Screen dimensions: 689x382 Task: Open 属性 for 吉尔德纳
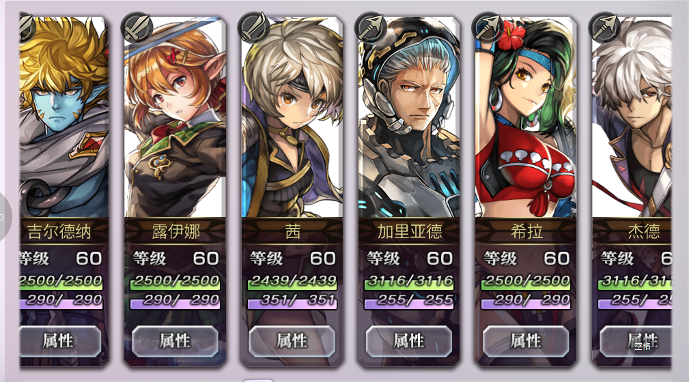60,340
